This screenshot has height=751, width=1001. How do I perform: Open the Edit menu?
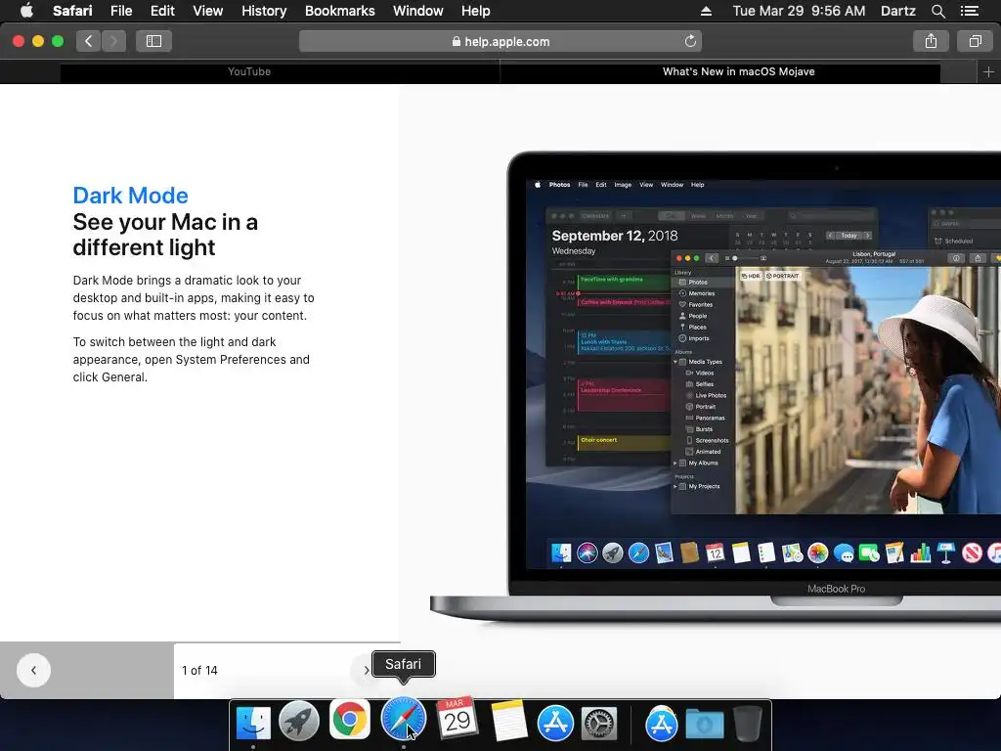coord(162,11)
